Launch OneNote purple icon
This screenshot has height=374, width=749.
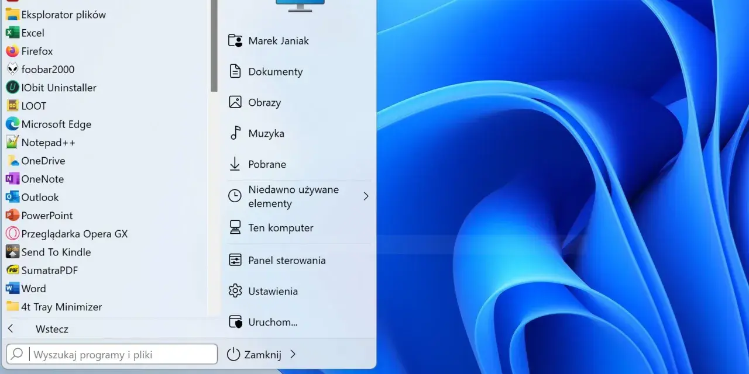click(x=12, y=179)
